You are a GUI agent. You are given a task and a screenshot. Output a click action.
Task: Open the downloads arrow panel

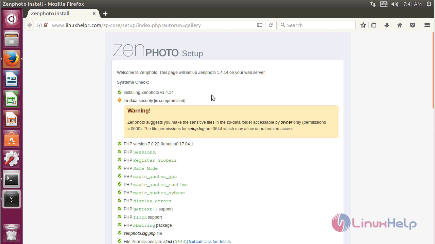tap(387, 25)
